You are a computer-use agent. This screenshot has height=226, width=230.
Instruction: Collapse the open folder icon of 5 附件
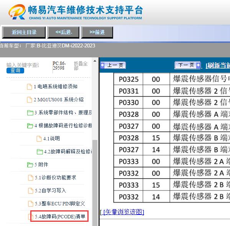tap(30, 165)
